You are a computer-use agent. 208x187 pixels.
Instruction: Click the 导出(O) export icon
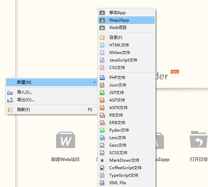(10, 100)
